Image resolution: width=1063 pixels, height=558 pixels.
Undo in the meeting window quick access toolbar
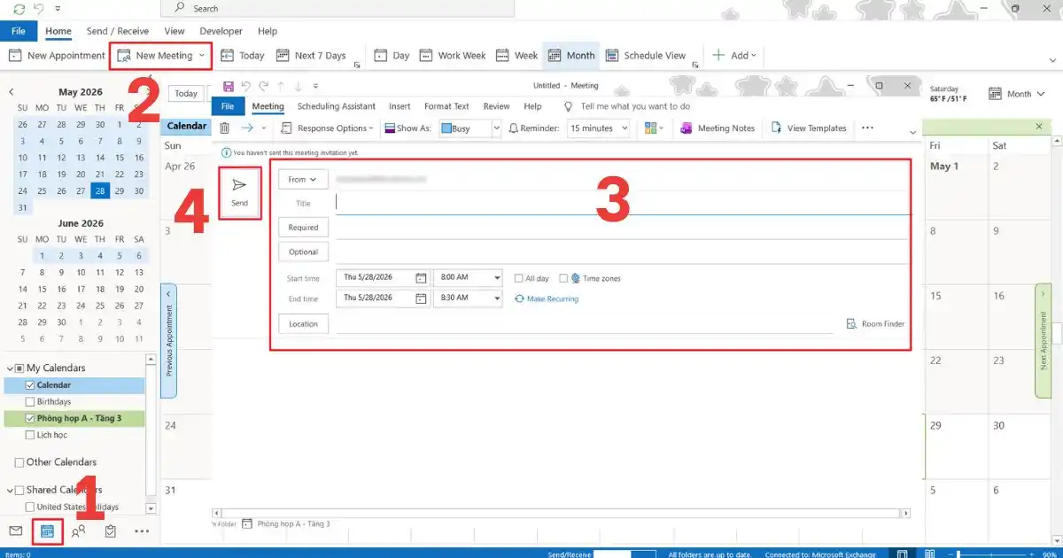[246, 86]
